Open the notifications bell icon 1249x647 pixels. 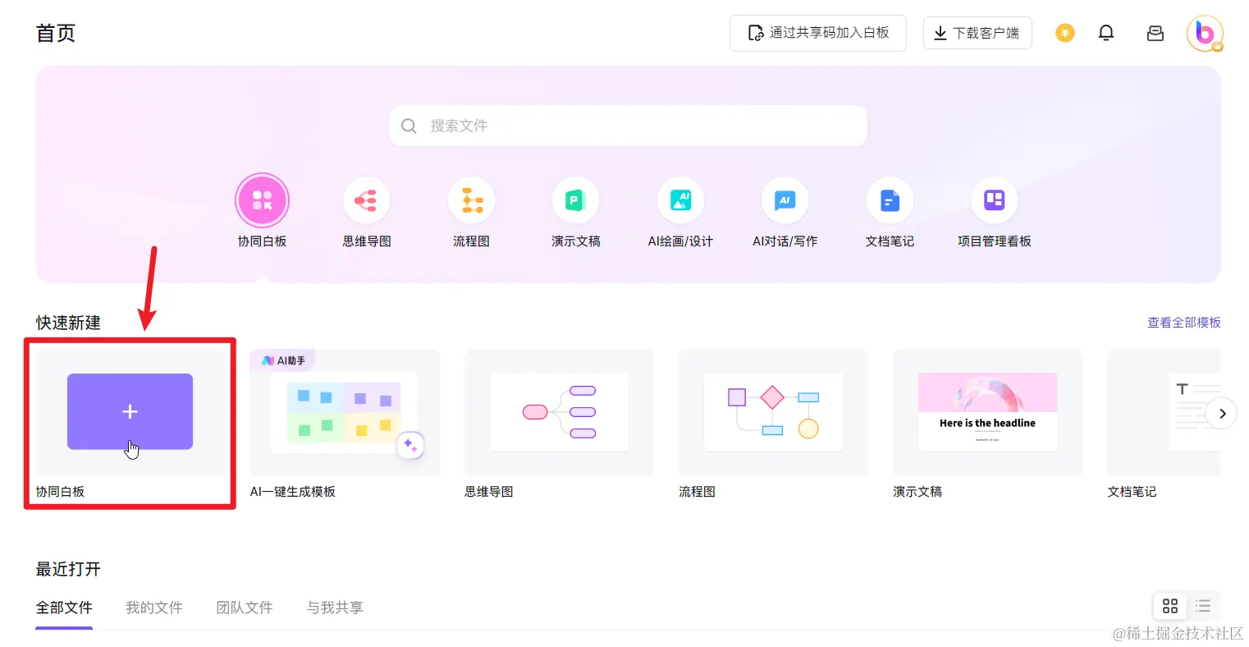tap(1106, 33)
